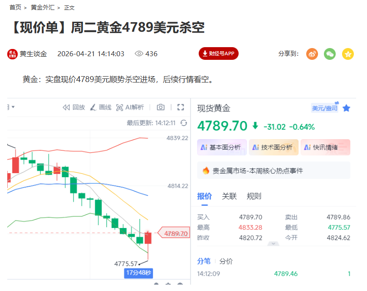The height and width of the screenshot is (291, 367).
Task: Click the 最高 value 4833.28
Action: [250, 228]
